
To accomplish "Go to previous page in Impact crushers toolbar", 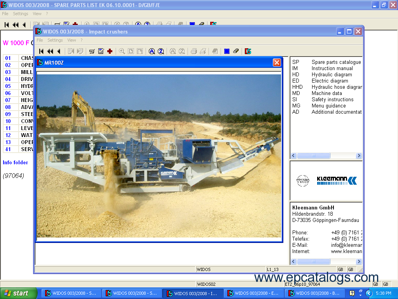I will [x=59, y=51].
